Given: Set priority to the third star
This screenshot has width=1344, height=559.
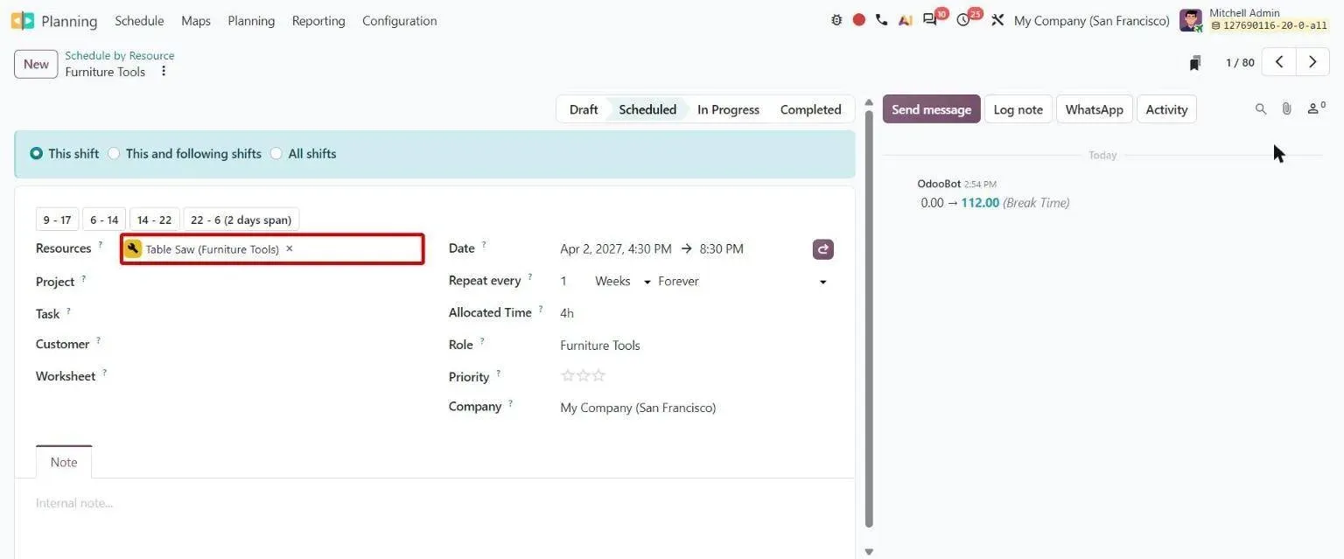Looking at the screenshot, I should (x=598, y=376).
